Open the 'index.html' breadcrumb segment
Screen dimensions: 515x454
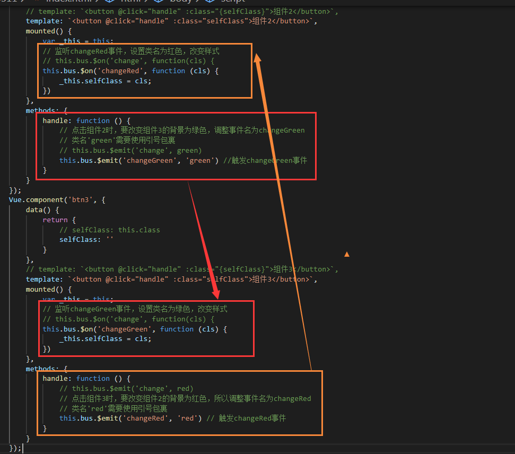coord(69,1)
